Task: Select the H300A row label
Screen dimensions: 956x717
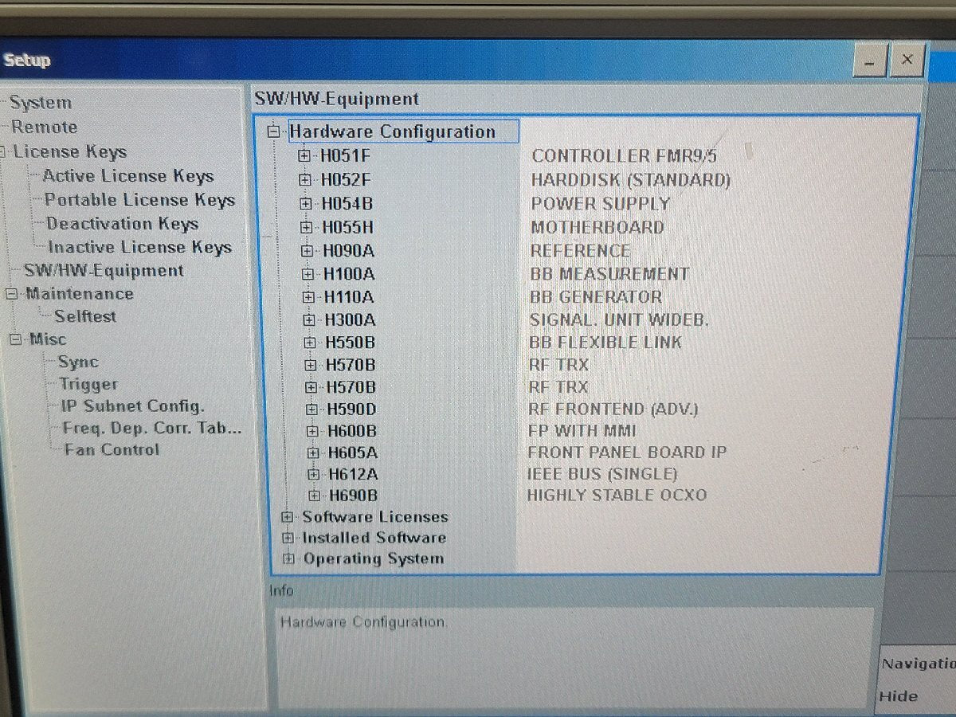Action: pos(350,320)
